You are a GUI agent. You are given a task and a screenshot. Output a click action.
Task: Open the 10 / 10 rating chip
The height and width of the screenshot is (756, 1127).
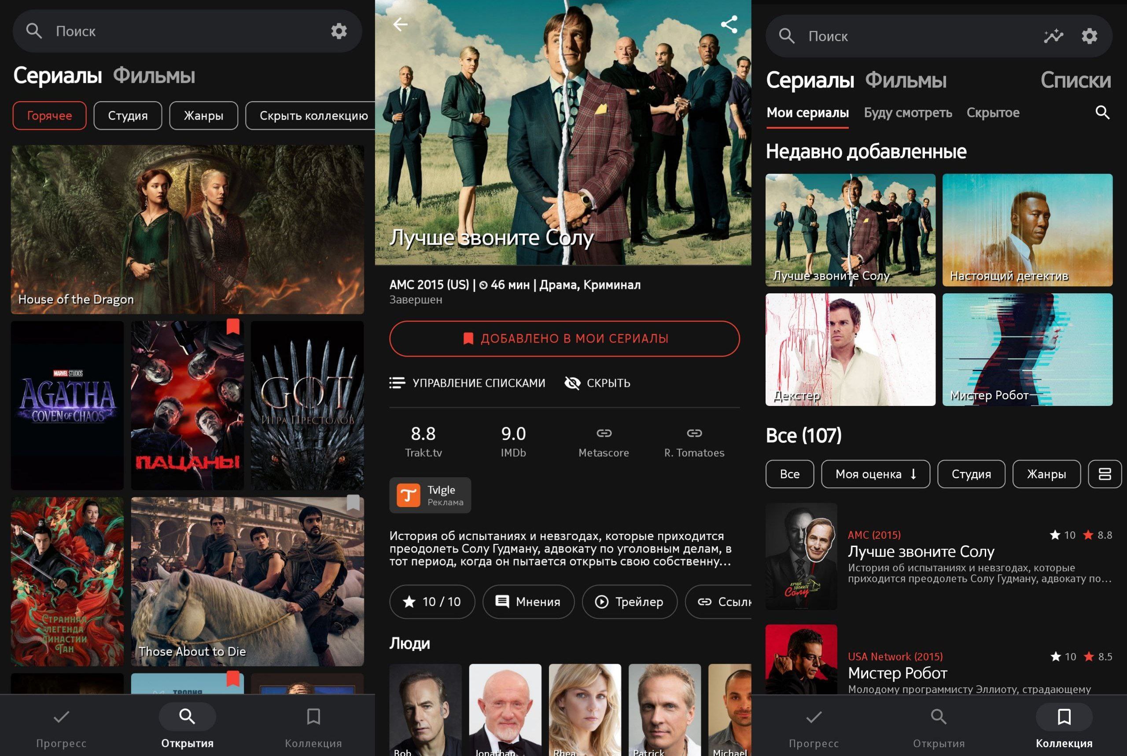432,602
